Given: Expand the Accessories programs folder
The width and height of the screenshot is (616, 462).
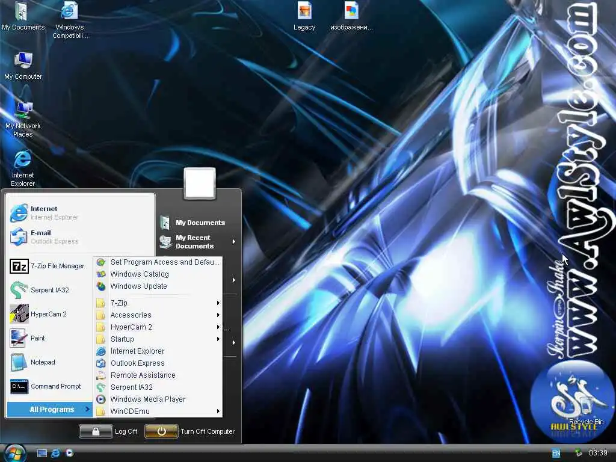Looking at the screenshot, I should pyautogui.click(x=158, y=315).
